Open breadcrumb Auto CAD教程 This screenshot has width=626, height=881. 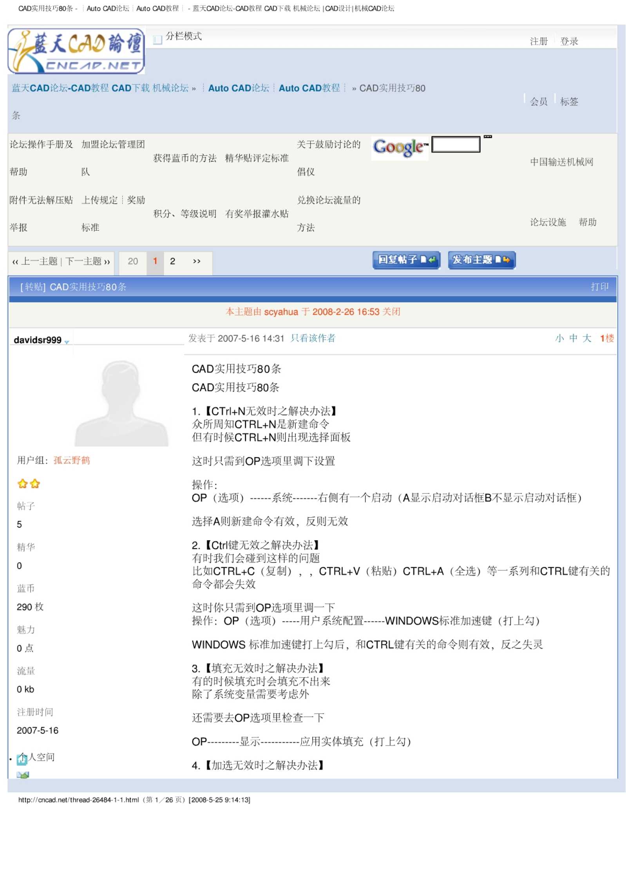[x=309, y=88]
